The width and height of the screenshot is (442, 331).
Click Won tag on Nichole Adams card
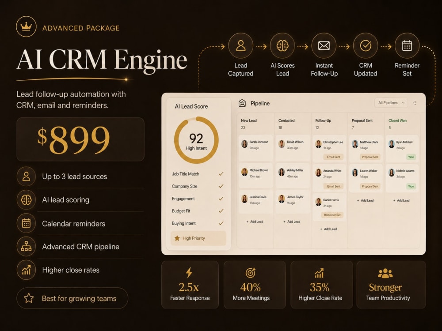tap(411, 186)
